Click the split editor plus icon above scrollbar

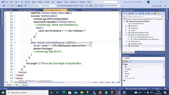pos(120,13)
